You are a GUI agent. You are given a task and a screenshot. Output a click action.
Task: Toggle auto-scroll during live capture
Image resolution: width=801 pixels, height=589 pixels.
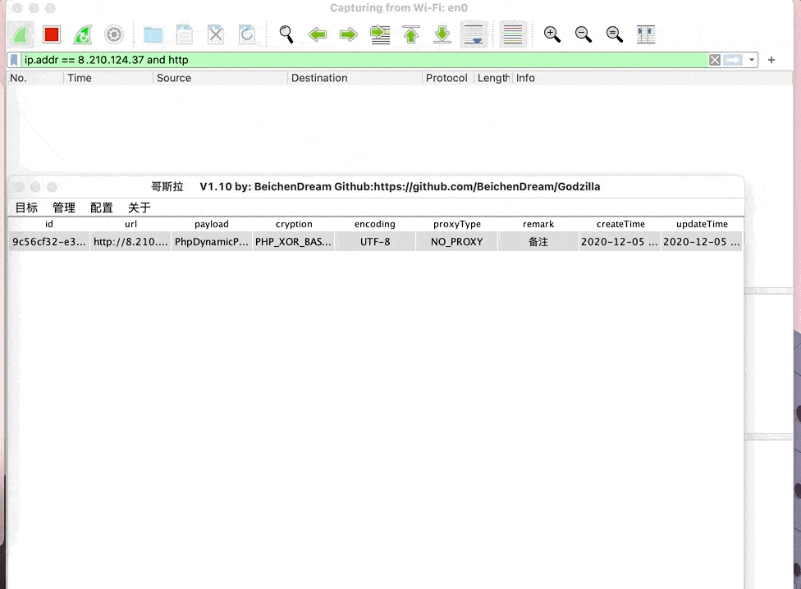[x=474, y=34]
